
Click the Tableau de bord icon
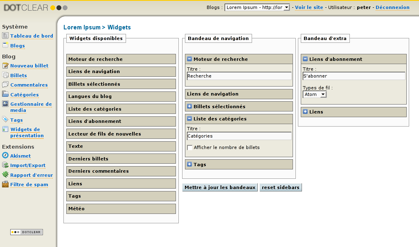click(5, 36)
